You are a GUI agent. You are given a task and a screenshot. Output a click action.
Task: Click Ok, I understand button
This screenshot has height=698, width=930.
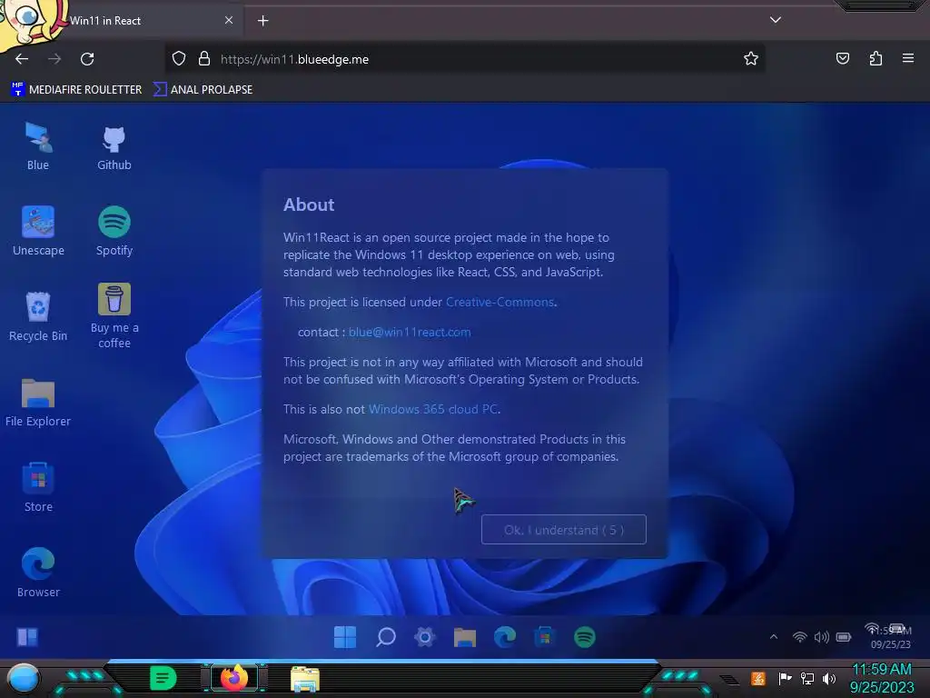click(x=563, y=530)
